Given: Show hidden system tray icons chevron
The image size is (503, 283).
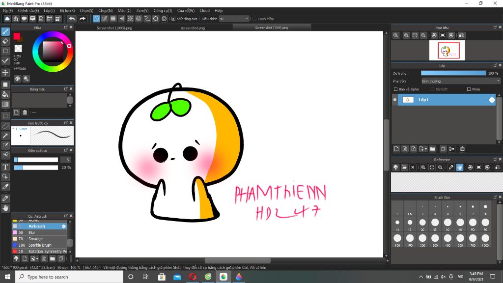Looking at the screenshot, I should [x=420, y=277].
